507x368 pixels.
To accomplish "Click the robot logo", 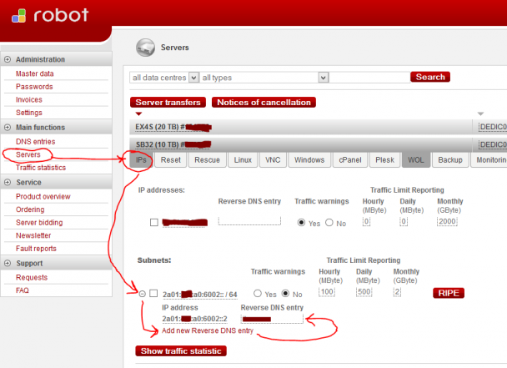I will (50, 15).
